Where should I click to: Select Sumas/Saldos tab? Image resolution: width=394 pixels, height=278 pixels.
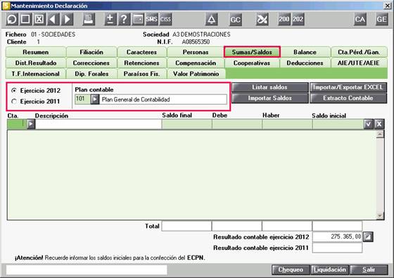[252, 52]
